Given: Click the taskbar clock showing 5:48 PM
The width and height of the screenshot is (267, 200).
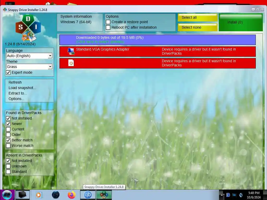Looking at the screenshot, I should click(x=254, y=195).
